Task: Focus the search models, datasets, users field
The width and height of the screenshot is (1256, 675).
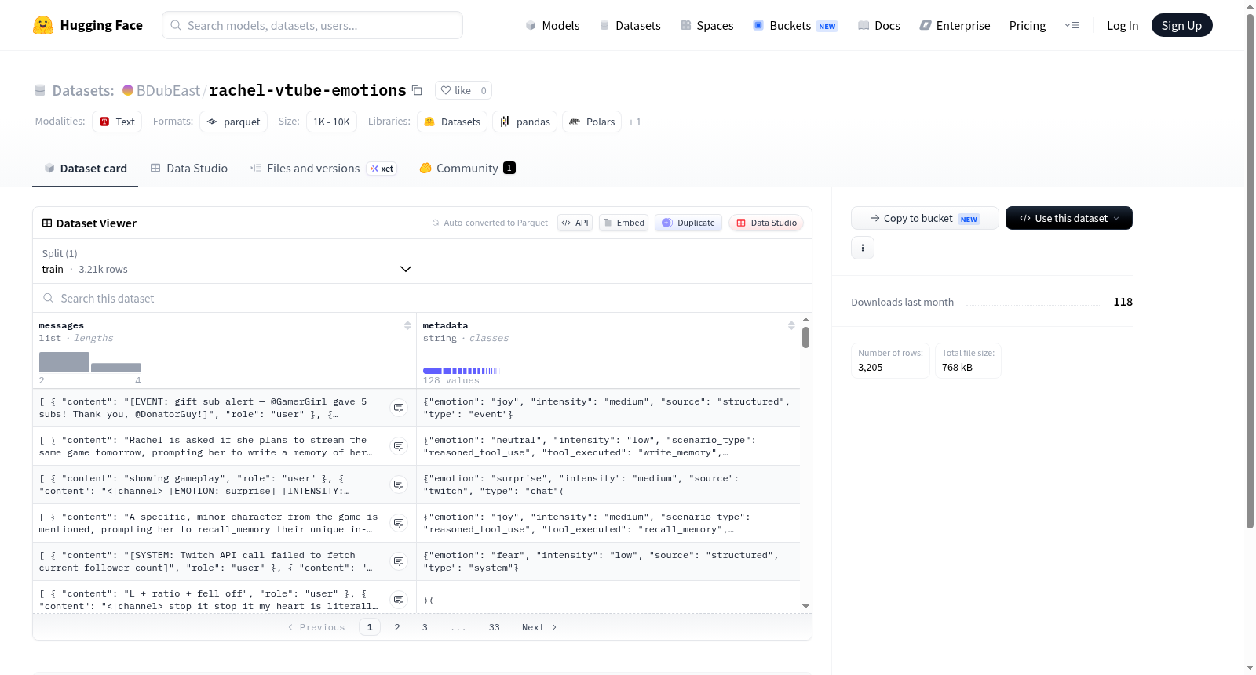Action: (312, 25)
